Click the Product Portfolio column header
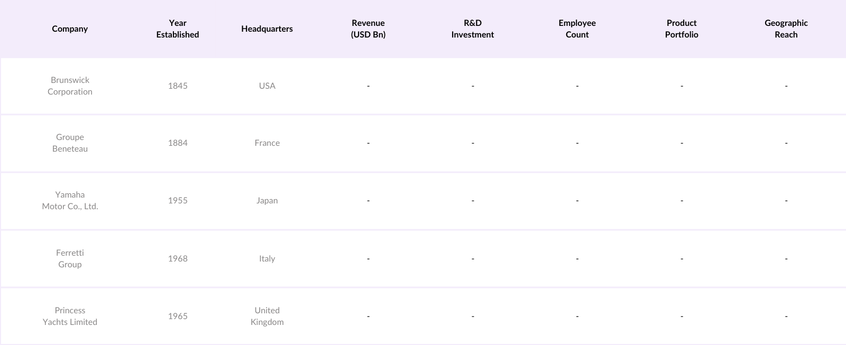Screen dimensions: 846x345 click(x=682, y=29)
